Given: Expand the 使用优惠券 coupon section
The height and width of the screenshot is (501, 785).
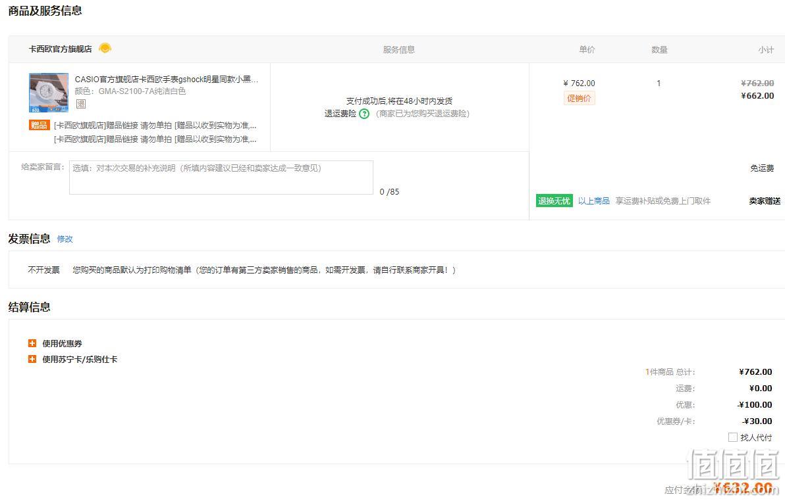Looking at the screenshot, I should [32, 343].
